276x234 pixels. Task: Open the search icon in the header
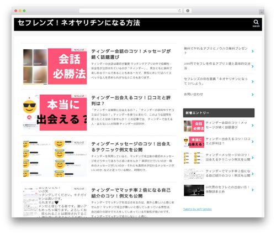point(256,23)
